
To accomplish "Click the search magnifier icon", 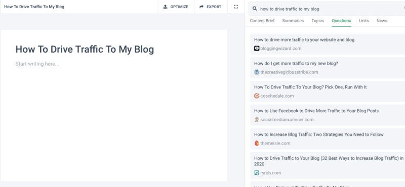I will pyautogui.click(x=255, y=9).
